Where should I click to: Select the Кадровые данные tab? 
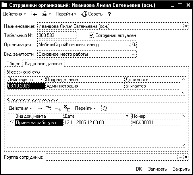coord(43,64)
